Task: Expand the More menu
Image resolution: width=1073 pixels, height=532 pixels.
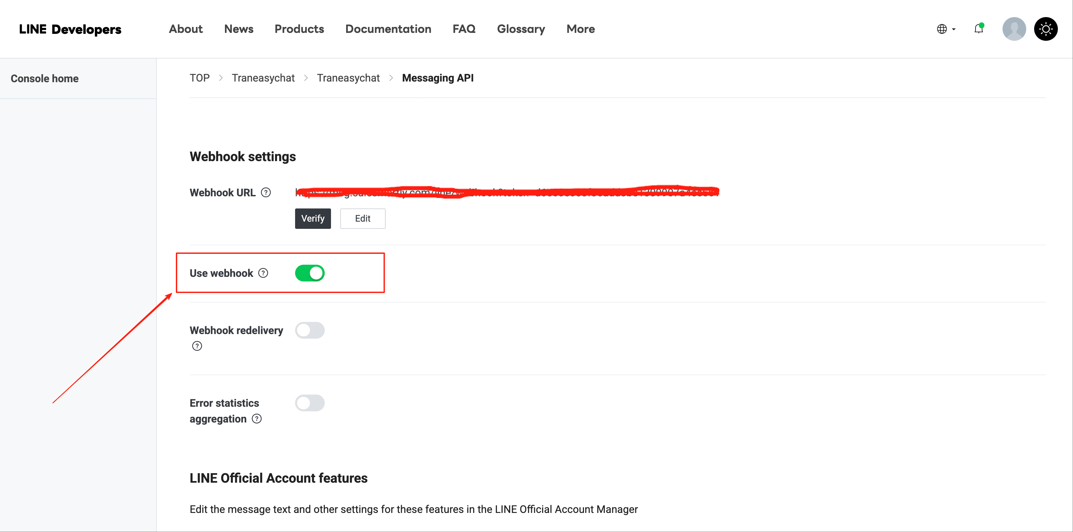Action: 580,29
